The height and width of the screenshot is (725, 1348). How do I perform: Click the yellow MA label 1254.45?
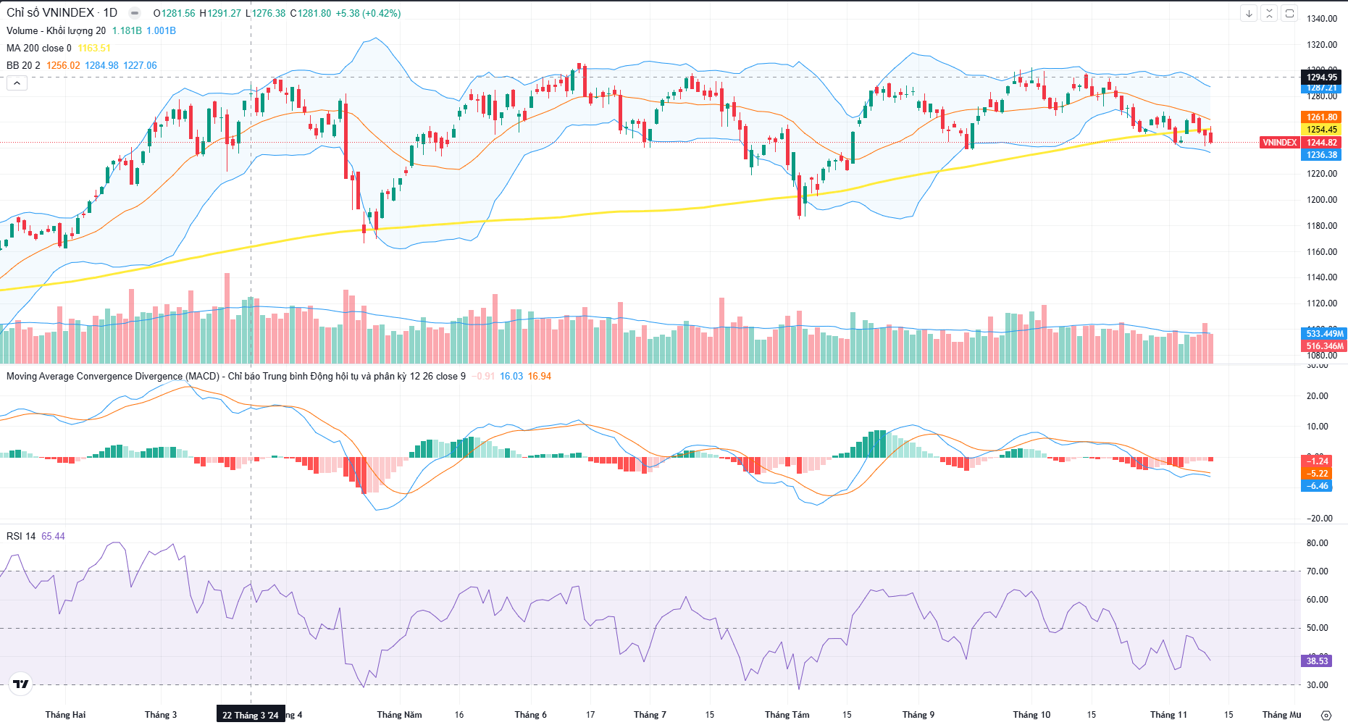(1322, 130)
